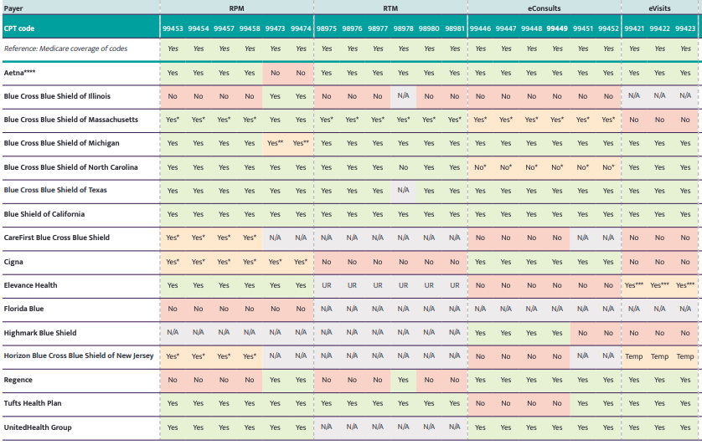The image size is (702, 445).
Task: Select CPT code 99423 column header
Action: pyautogui.click(x=685, y=28)
